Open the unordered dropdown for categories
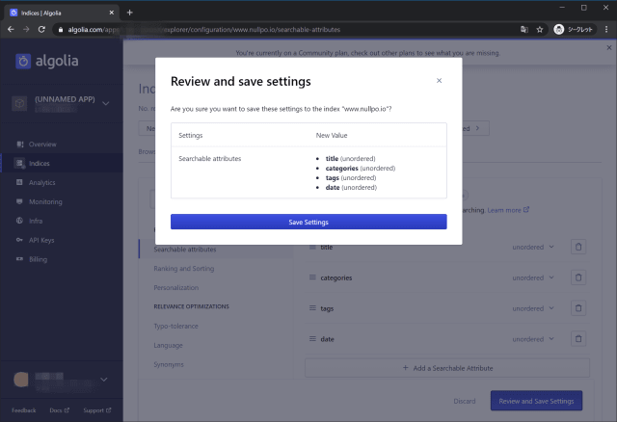 [533, 277]
